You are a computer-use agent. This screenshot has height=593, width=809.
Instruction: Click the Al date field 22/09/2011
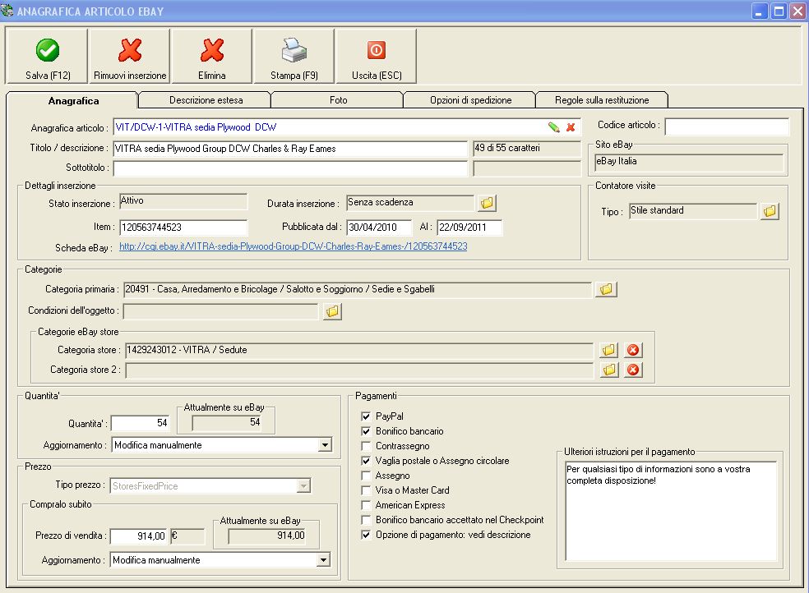pyautogui.click(x=469, y=228)
